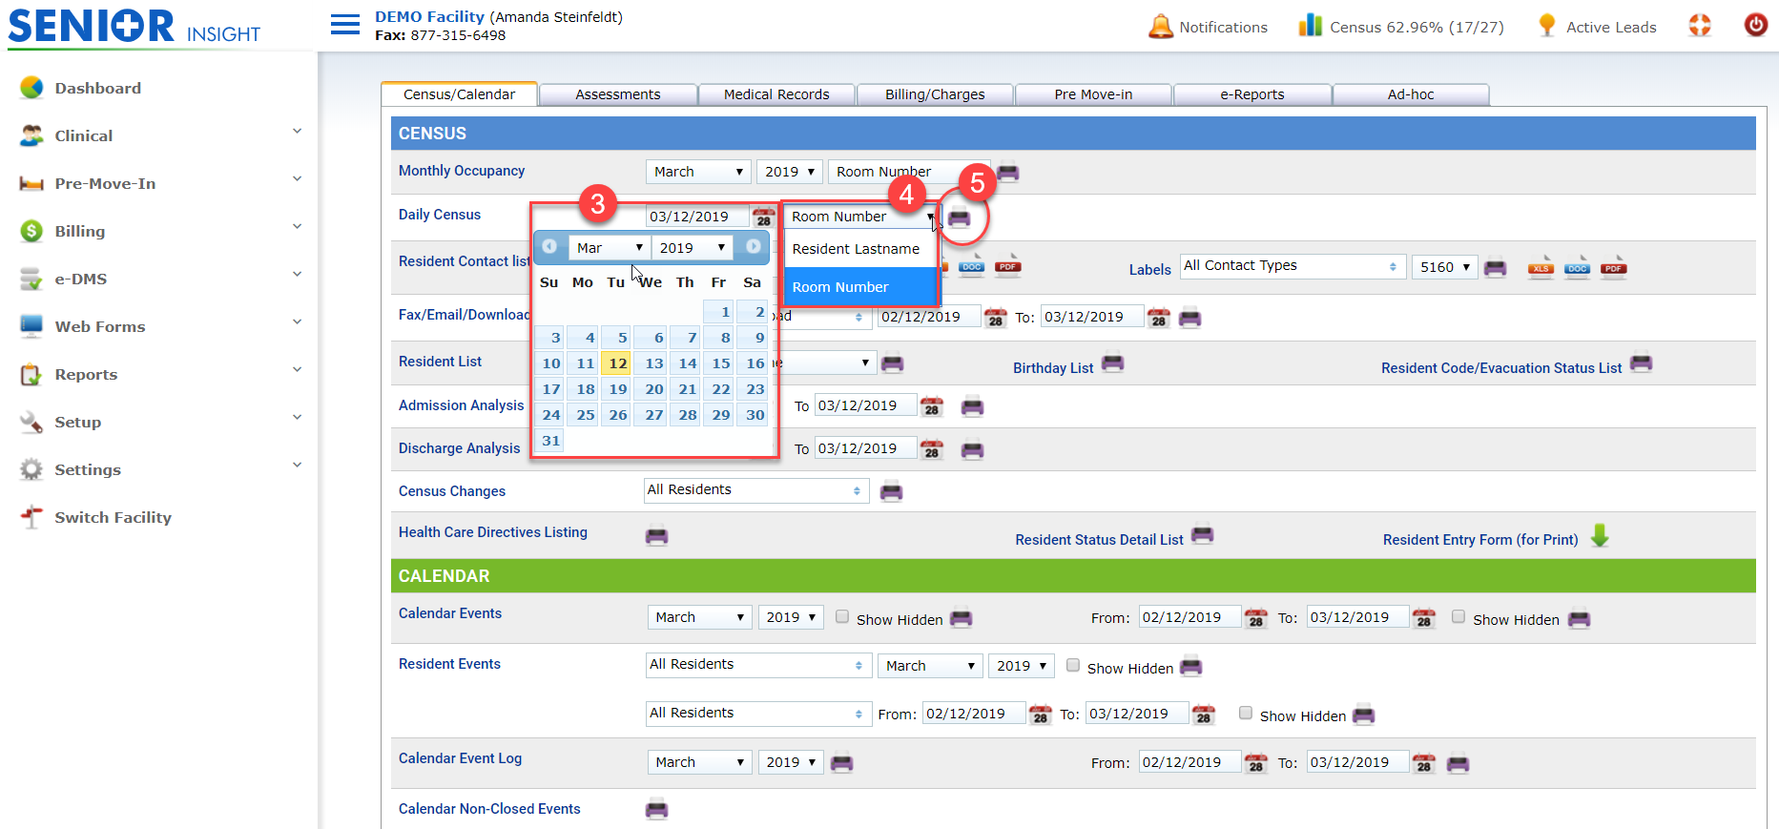The width and height of the screenshot is (1779, 829).
Task: Open Monthly Occupancy month dropdown
Action: pyautogui.click(x=698, y=172)
